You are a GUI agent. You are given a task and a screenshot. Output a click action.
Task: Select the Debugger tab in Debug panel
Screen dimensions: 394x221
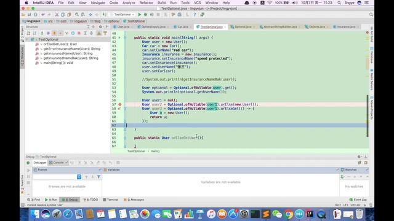pyautogui.click(x=40, y=163)
